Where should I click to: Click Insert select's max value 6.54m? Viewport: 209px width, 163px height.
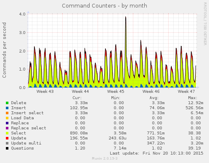point(197,113)
